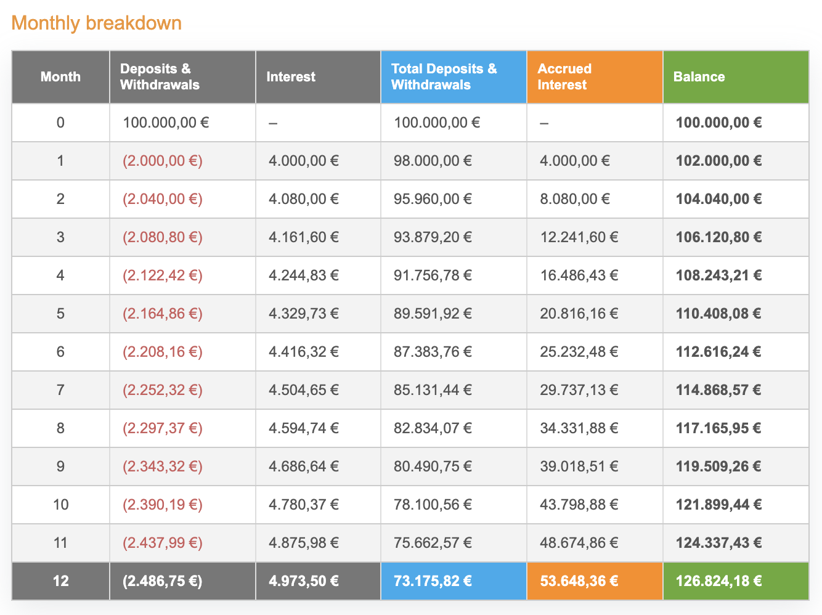Click balance 110.408,08 € in month 5
The image size is (822, 615).
pyautogui.click(x=718, y=314)
